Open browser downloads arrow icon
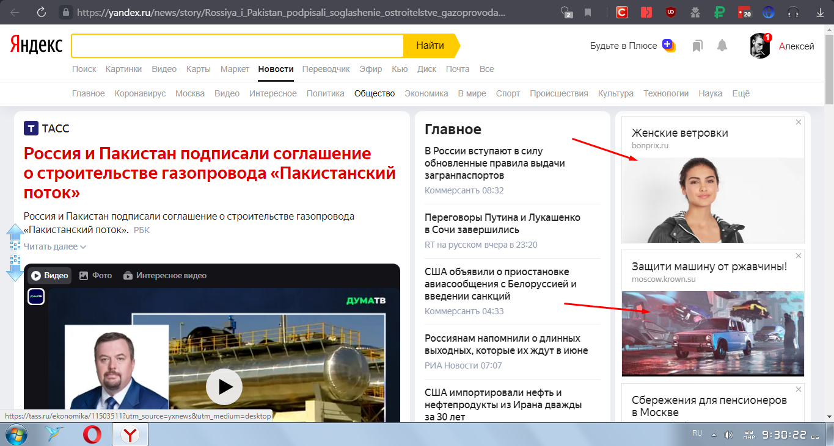 tap(820, 12)
